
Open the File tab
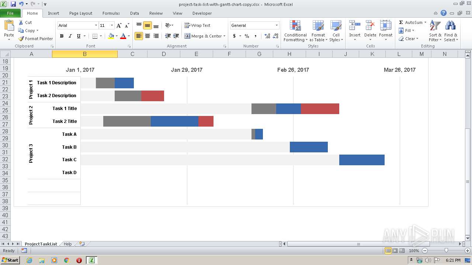point(10,13)
